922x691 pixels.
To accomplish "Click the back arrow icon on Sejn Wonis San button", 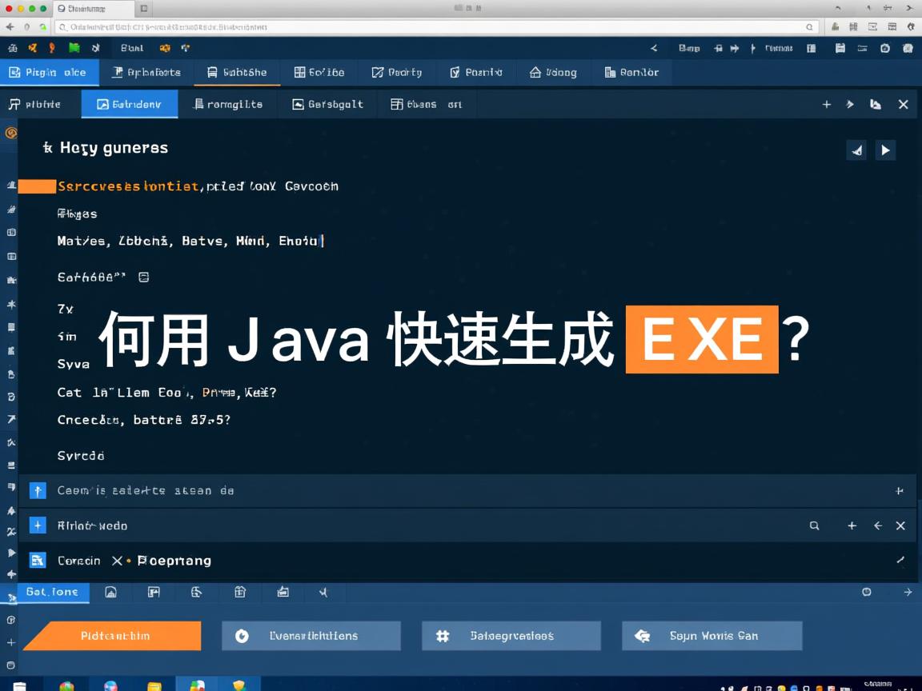I will (x=641, y=636).
